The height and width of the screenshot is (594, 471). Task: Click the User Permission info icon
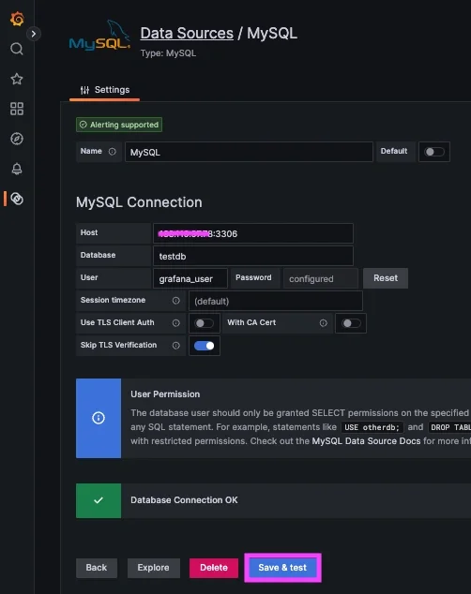[x=99, y=418]
